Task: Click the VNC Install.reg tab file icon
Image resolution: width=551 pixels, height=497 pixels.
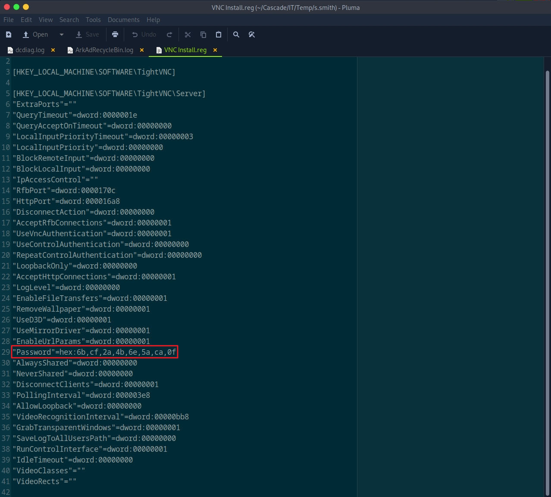Action: 159,50
